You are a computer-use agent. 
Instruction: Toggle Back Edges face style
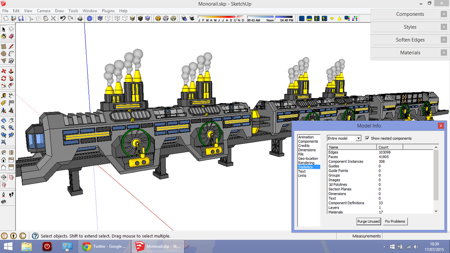(108, 18)
